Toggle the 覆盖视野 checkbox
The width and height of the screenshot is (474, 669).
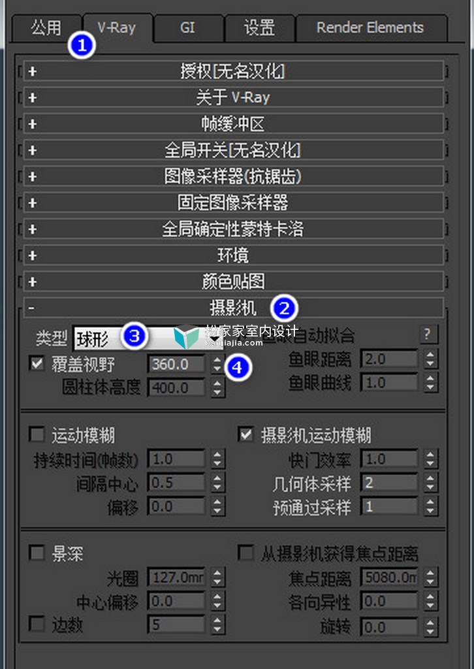37,363
